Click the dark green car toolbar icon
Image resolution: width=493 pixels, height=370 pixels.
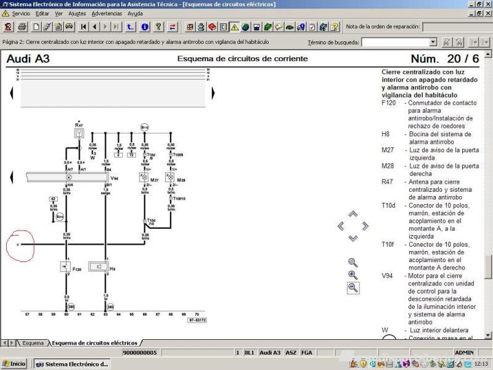click(x=290, y=27)
